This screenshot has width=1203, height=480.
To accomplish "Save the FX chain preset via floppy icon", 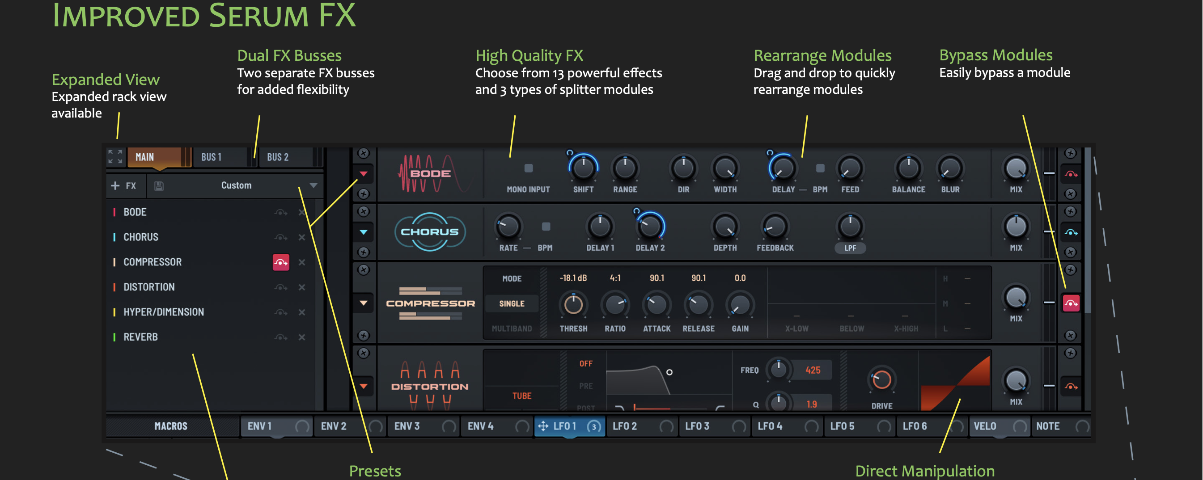I will pyautogui.click(x=159, y=186).
